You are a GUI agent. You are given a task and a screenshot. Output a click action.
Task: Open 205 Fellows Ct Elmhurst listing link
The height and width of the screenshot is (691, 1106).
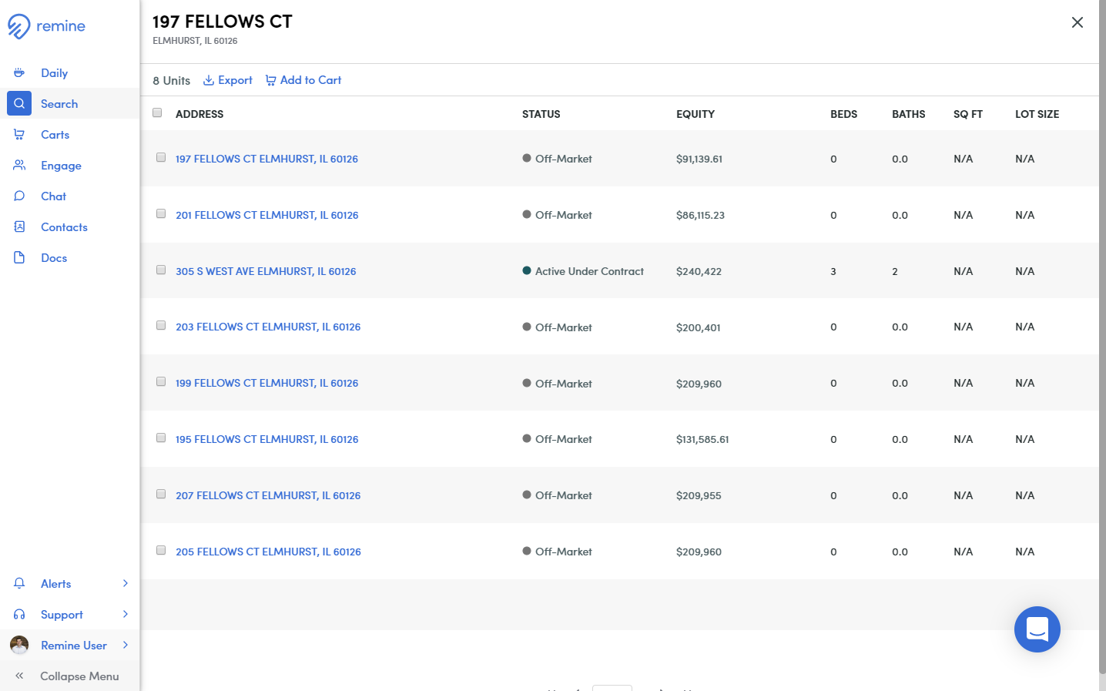pos(268,552)
